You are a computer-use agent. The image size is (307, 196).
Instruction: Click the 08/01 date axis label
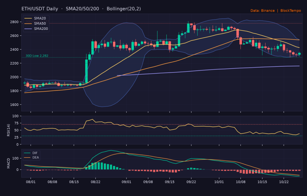point(31,182)
